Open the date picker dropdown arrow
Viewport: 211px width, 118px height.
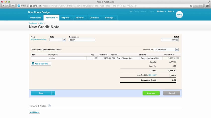click(64, 40)
